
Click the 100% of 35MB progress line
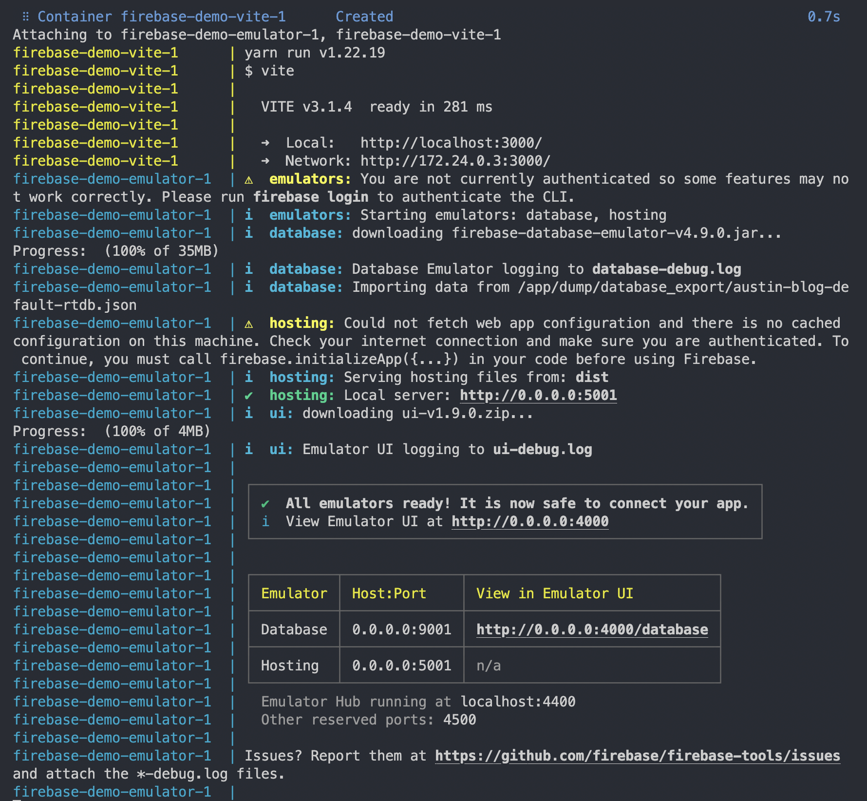pyautogui.click(x=115, y=251)
